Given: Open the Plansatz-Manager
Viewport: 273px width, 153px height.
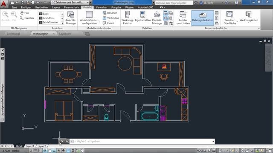Looking at the screenshot, I should (x=157, y=18).
